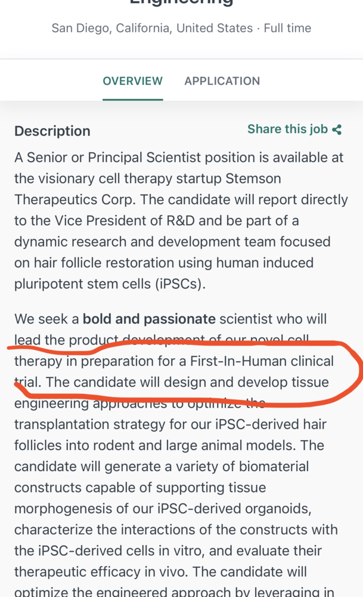Click the Description heading
Image resolution: width=363 pixels, height=597 pixels.
[52, 131]
